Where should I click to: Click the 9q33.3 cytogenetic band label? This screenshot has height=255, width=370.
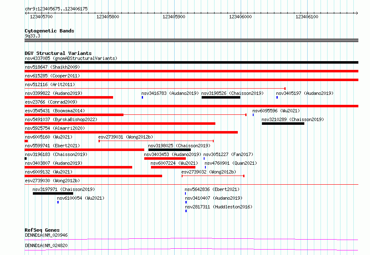(x=32, y=36)
